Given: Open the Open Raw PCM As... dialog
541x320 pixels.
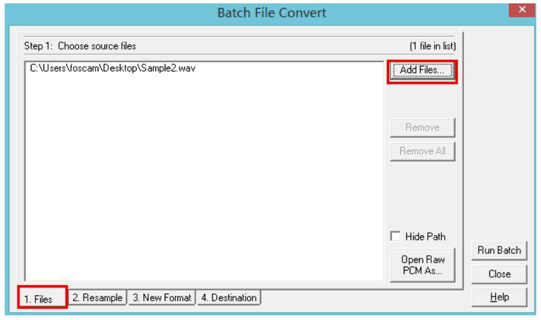Looking at the screenshot, I should click(422, 264).
